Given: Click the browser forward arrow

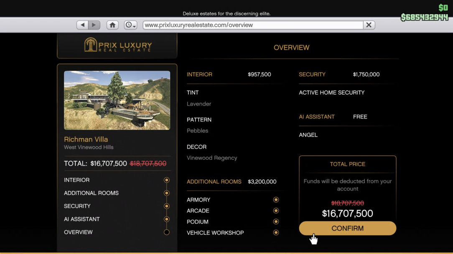Looking at the screenshot, I should pyautogui.click(x=94, y=25).
